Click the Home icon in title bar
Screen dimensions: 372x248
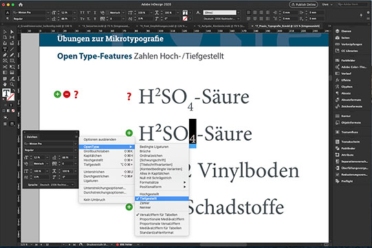tap(21, 5)
